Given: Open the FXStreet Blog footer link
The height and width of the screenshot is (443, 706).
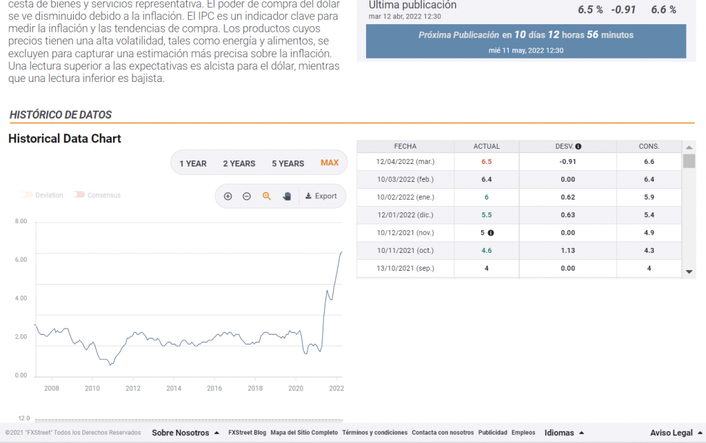Looking at the screenshot, I should [247, 433].
